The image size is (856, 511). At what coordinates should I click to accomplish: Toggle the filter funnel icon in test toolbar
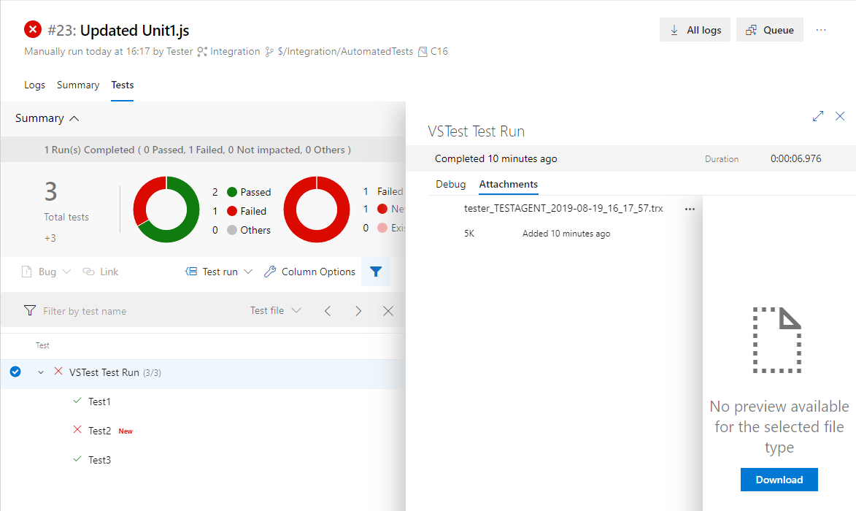coord(375,272)
